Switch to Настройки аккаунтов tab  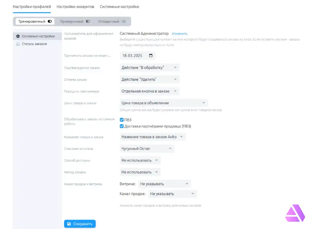point(75,7)
